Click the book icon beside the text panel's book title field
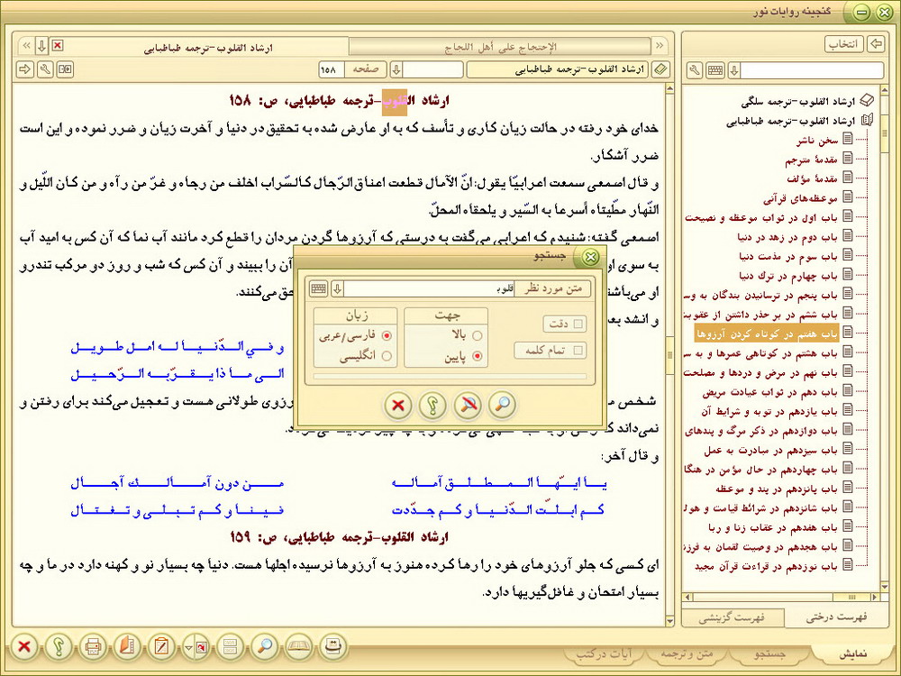The height and width of the screenshot is (676, 901). pos(661,69)
